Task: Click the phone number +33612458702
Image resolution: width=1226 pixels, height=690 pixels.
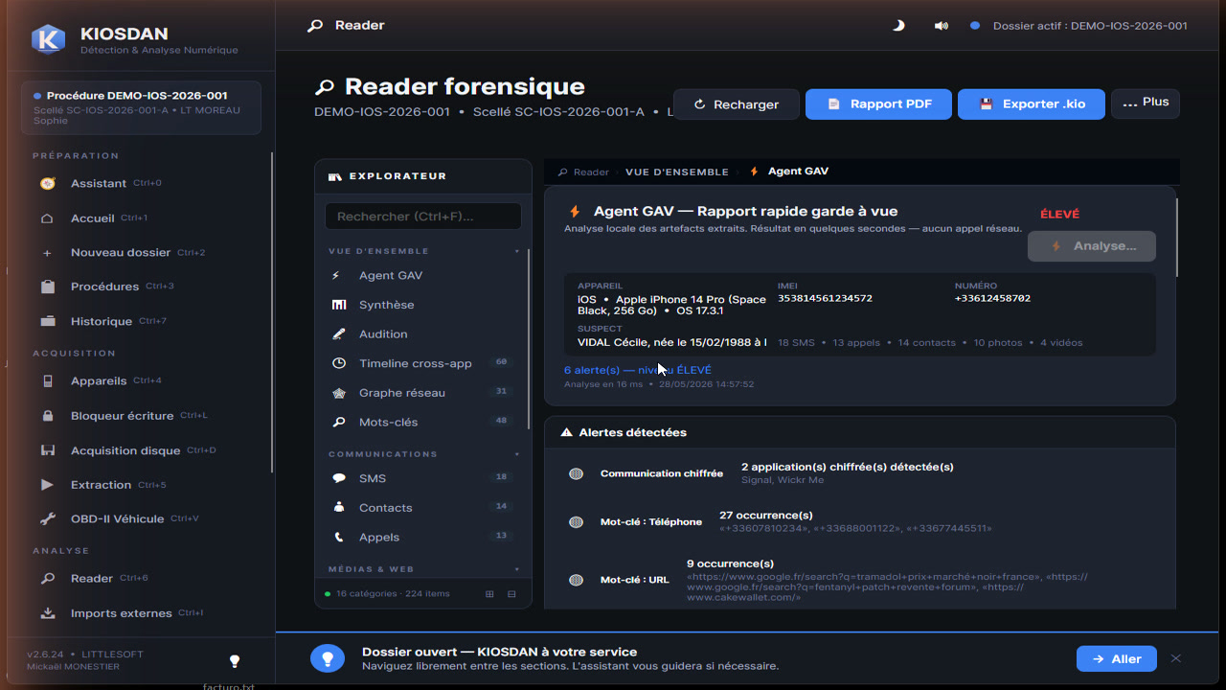Action: [x=992, y=299]
